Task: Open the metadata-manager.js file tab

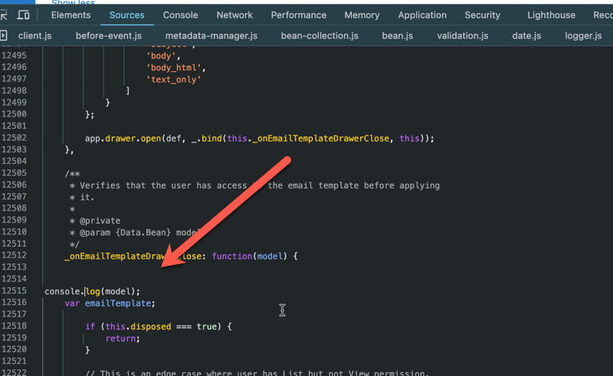Action: pyautogui.click(x=211, y=35)
